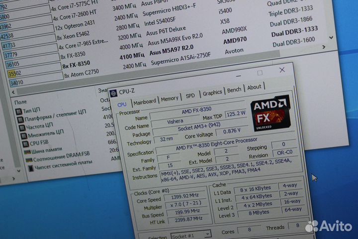
Task: Open the Socket #1 selection dropdown
Action: click(190, 235)
